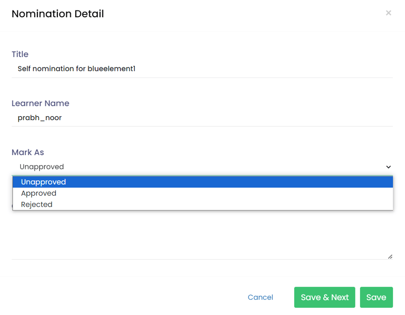
Task: Click the dropdown chevron arrow for Mark As
Action: click(388, 167)
